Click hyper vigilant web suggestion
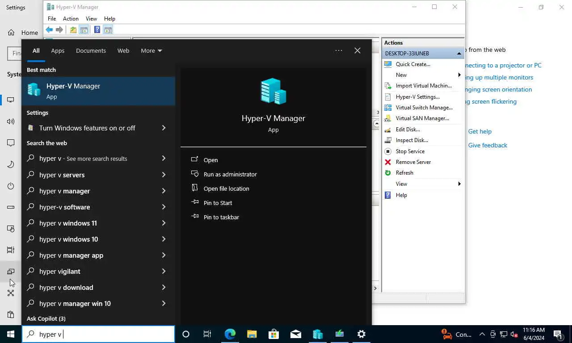Image resolution: width=572 pixels, height=343 pixels. pyautogui.click(x=60, y=272)
